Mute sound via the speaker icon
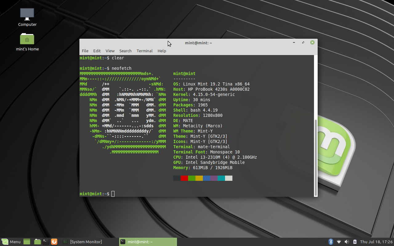Viewport: 394px width, 246px height. coord(347,242)
